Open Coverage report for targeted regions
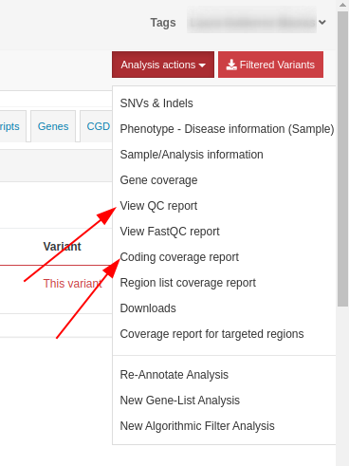The height and width of the screenshot is (466, 349). point(211,334)
